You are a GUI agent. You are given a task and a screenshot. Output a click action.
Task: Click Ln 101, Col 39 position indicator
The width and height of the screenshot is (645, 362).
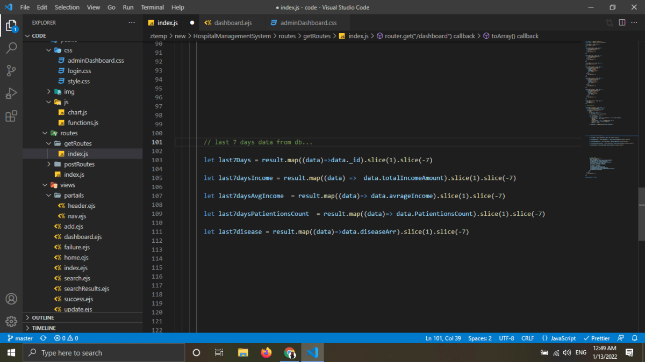(443, 338)
